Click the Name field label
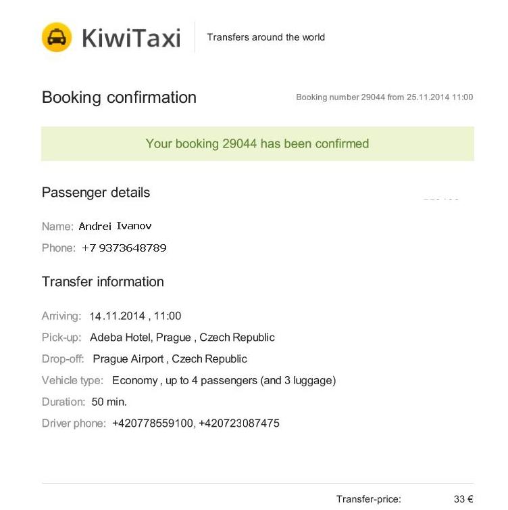The height and width of the screenshot is (510, 508). 58,227
